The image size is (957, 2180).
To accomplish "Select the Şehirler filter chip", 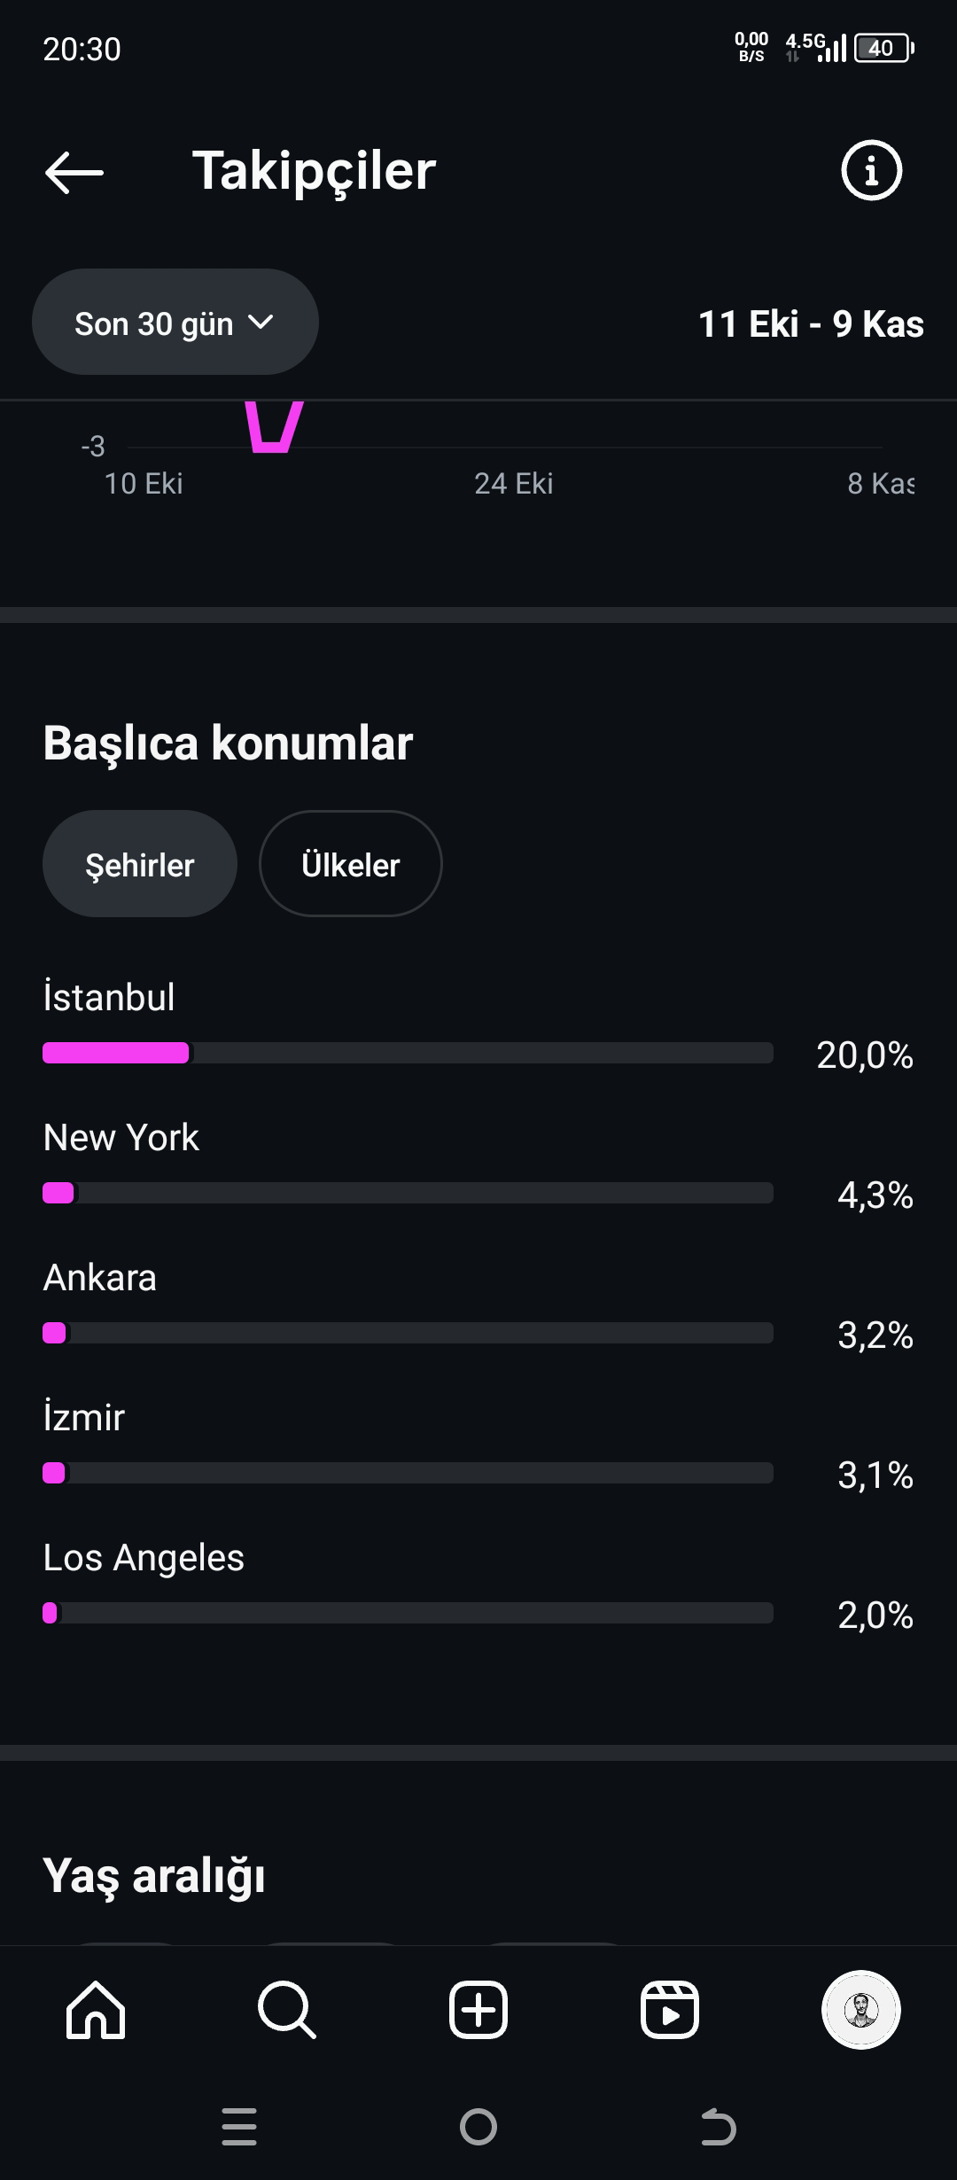I will (x=140, y=864).
